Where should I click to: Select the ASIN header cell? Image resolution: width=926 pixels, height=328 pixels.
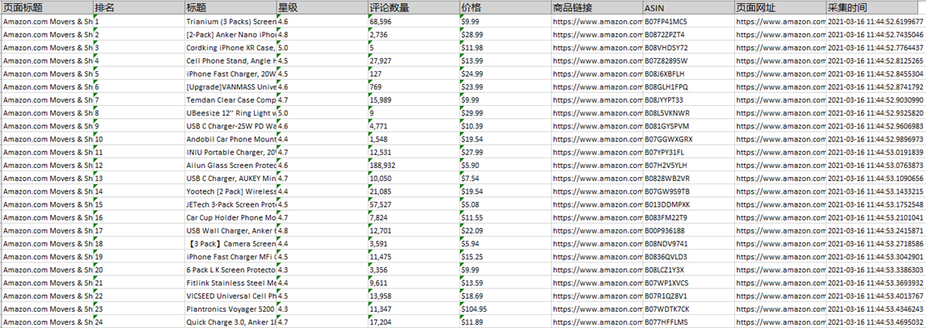tap(688, 8)
